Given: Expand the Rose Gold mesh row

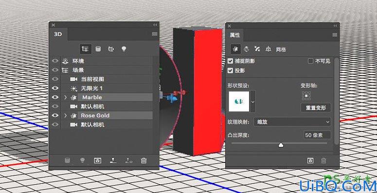Looking at the screenshot, I should point(65,115).
